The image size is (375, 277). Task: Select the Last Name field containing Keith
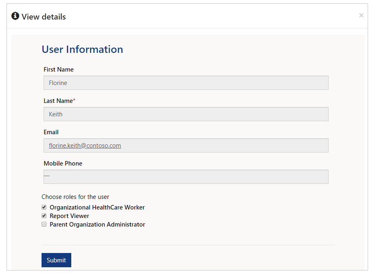(186, 114)
